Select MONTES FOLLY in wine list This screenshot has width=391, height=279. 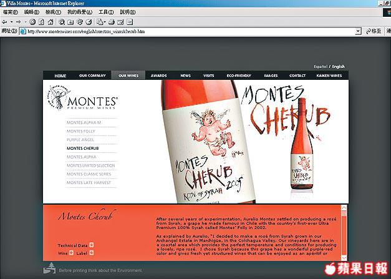[81, 131]
